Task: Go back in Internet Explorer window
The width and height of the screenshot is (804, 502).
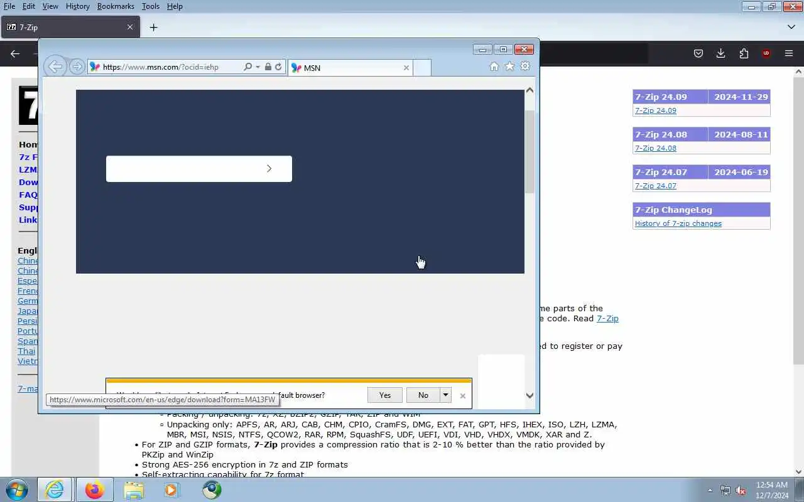Action: pyautogui.click(x=55, y=67)
